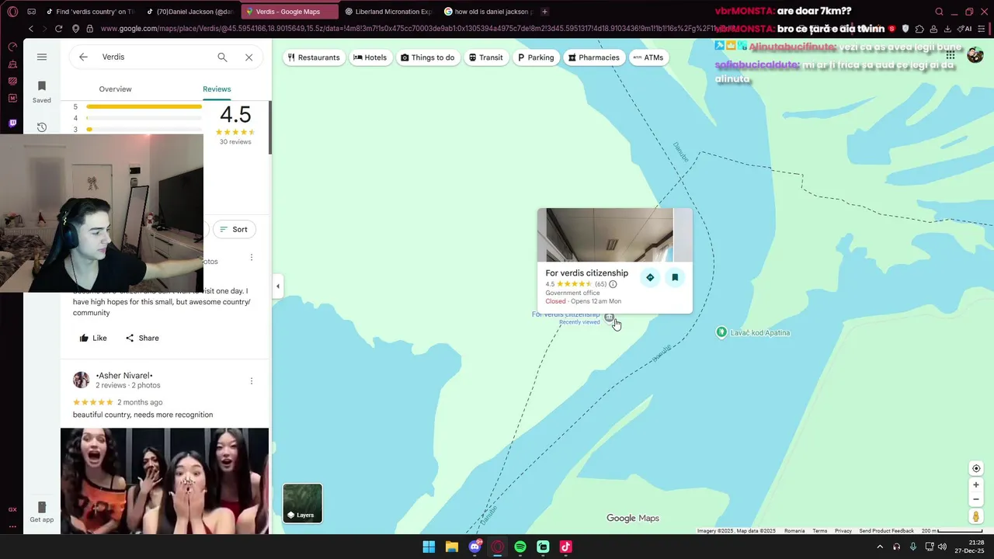This screenshot has width=994, height=559.
Task: Select the Reviews tab
Action: pos(217,89)
